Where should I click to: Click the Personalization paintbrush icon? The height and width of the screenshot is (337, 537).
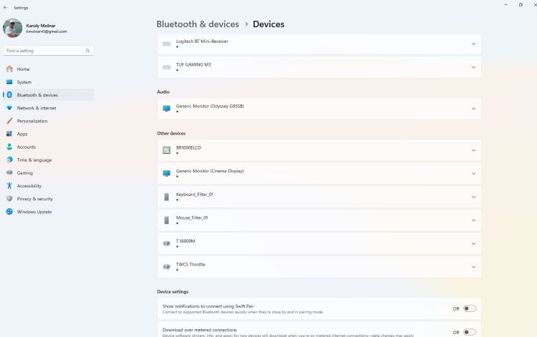tap(9, 121)
